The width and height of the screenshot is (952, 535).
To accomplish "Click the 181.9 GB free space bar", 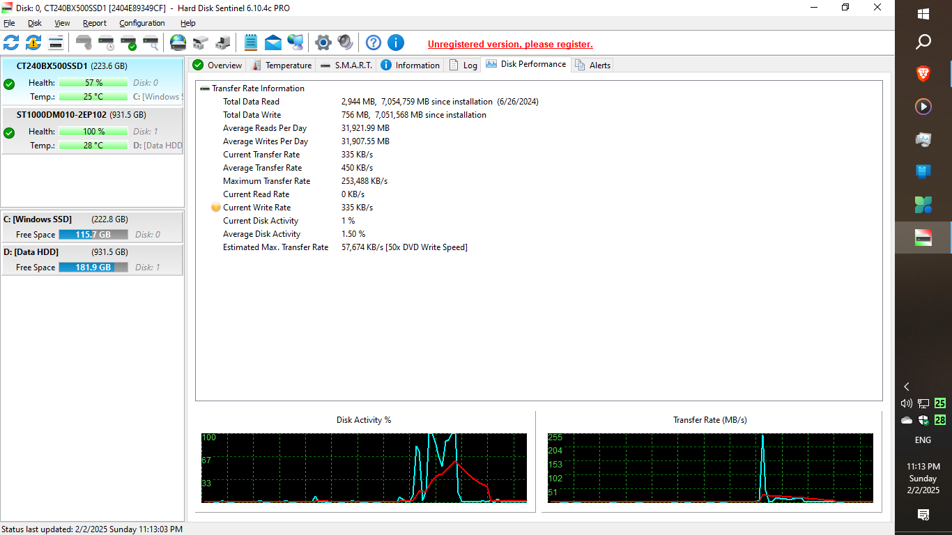I will coord(93,267).
